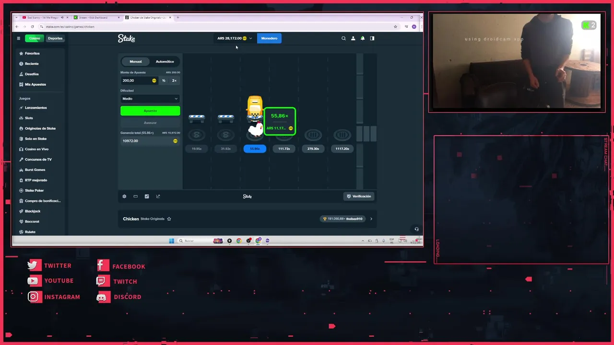Click Facebook social icon in overlay
This screenshot has width=614, height=345.
103,266
